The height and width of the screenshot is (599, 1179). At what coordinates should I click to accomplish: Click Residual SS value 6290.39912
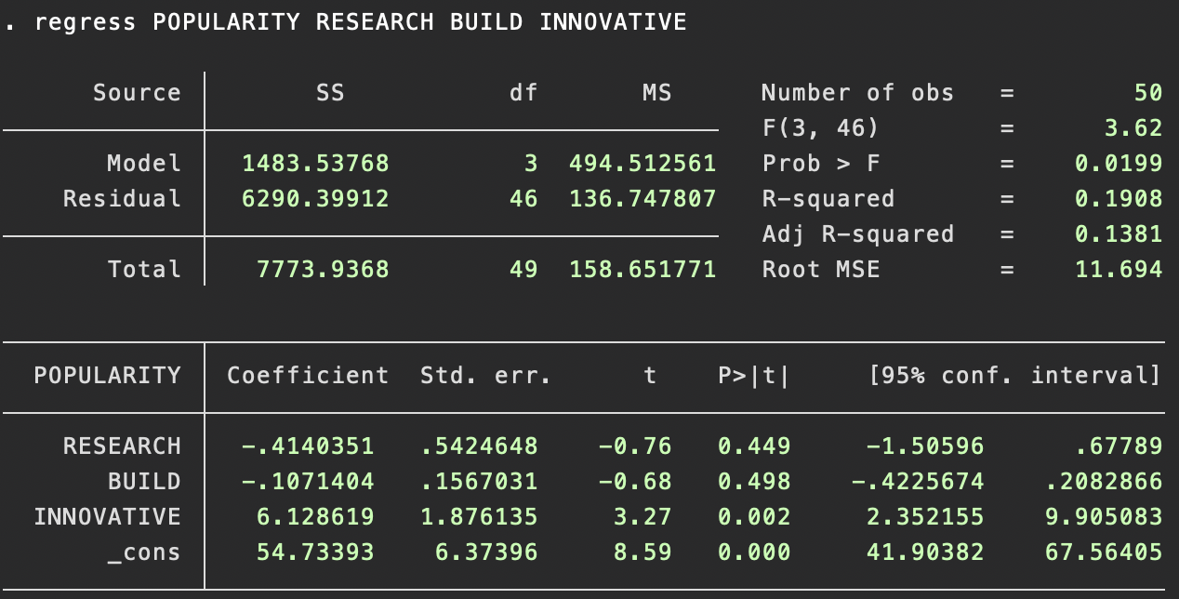coord(315,199)
